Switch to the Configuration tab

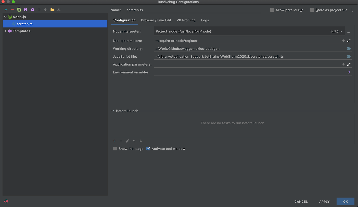pos(124,20)
